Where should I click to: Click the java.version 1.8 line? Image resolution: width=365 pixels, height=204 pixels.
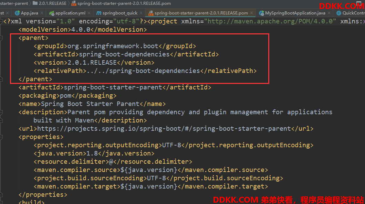pos(94,153)
